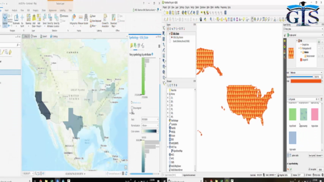Toggle visibility of USA City layer in QGIS

[170, 37]
